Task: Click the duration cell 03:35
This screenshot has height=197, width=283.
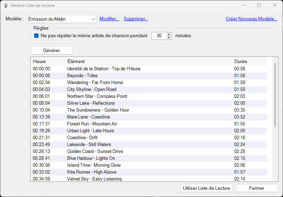Action: (240, 110)
